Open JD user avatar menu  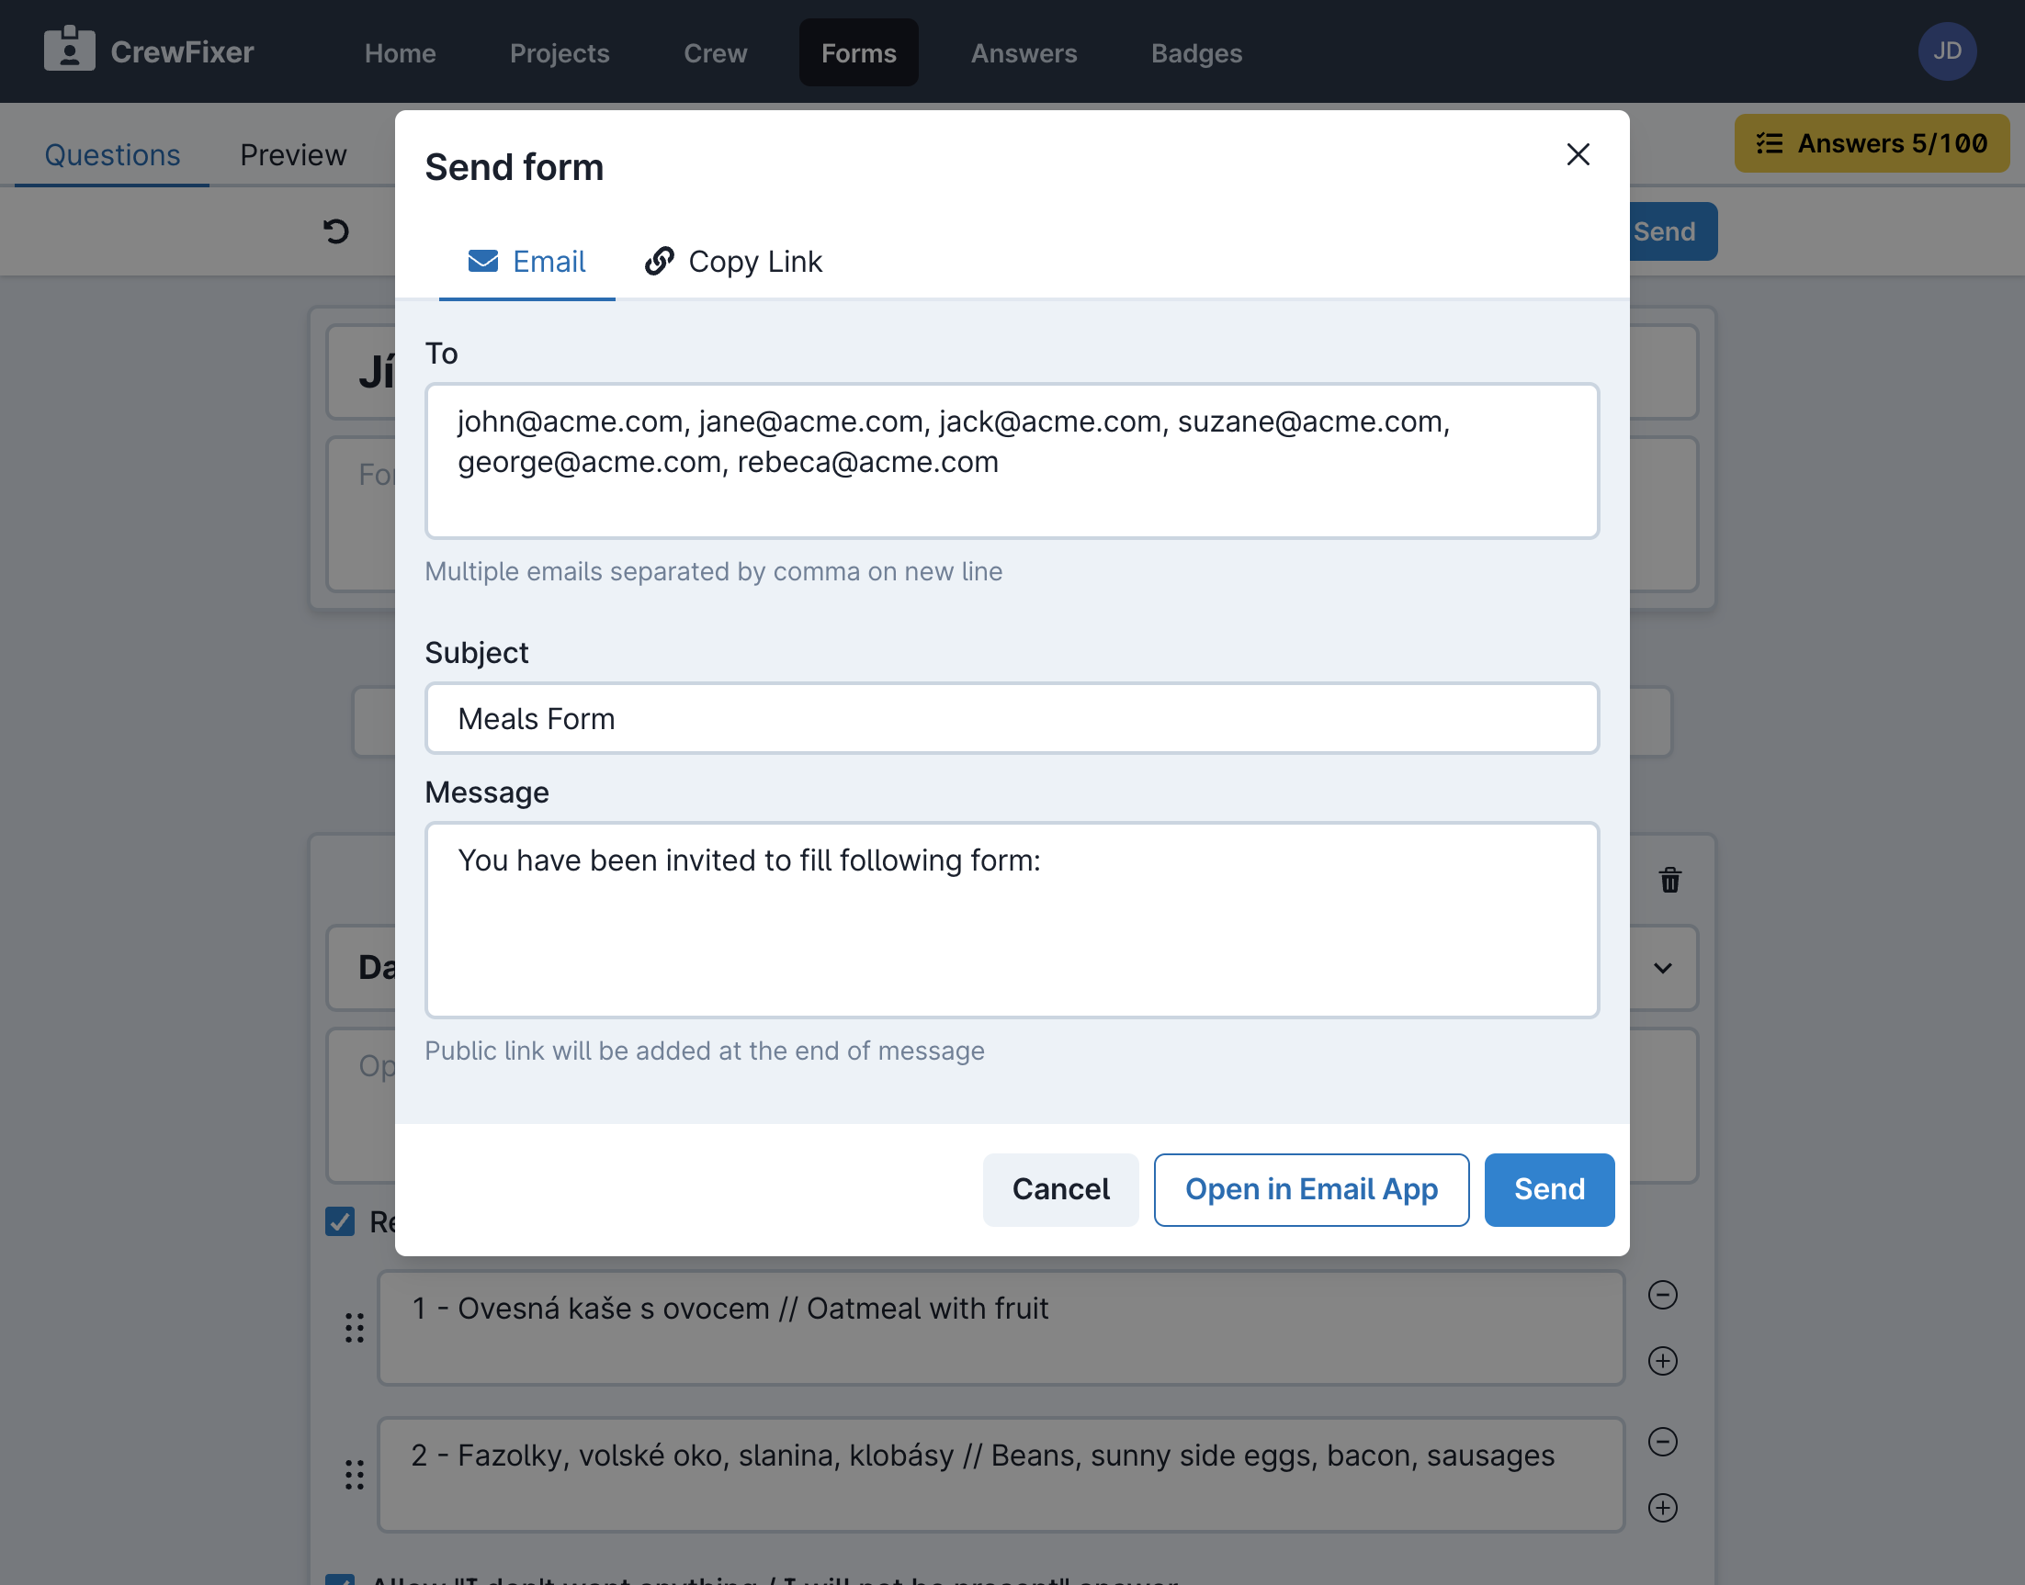(1946, 51)
